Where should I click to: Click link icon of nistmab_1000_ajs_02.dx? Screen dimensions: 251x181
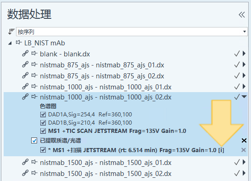coord(25,97)
